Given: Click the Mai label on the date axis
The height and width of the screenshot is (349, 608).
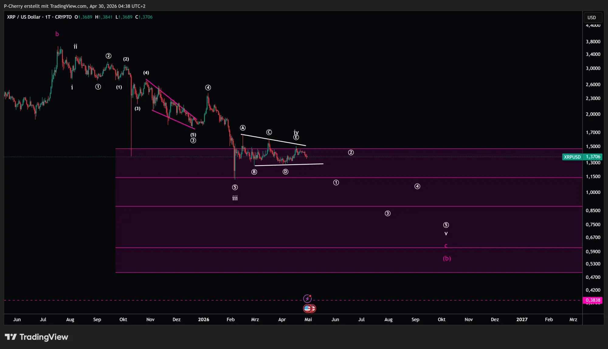Looking at the screenshot, I should pyautogui.click(x=308, y=320).
